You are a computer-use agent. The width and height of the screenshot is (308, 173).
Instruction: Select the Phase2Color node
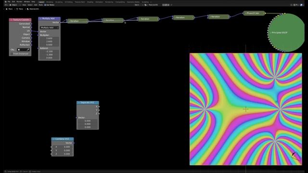click(x=254, y=13)
